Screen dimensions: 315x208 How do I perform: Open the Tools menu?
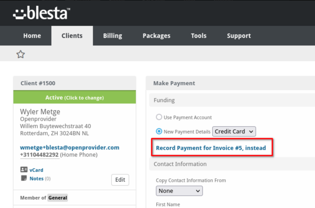[199, 36]
